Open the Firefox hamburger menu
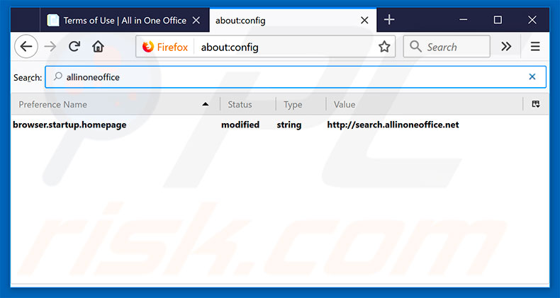The width and height of the screenshot is (560, 298). pos(535,47)
